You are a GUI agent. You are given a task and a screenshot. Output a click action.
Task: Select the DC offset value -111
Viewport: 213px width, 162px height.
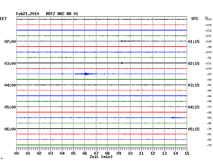pyautogui.click(x=208, y=64)
